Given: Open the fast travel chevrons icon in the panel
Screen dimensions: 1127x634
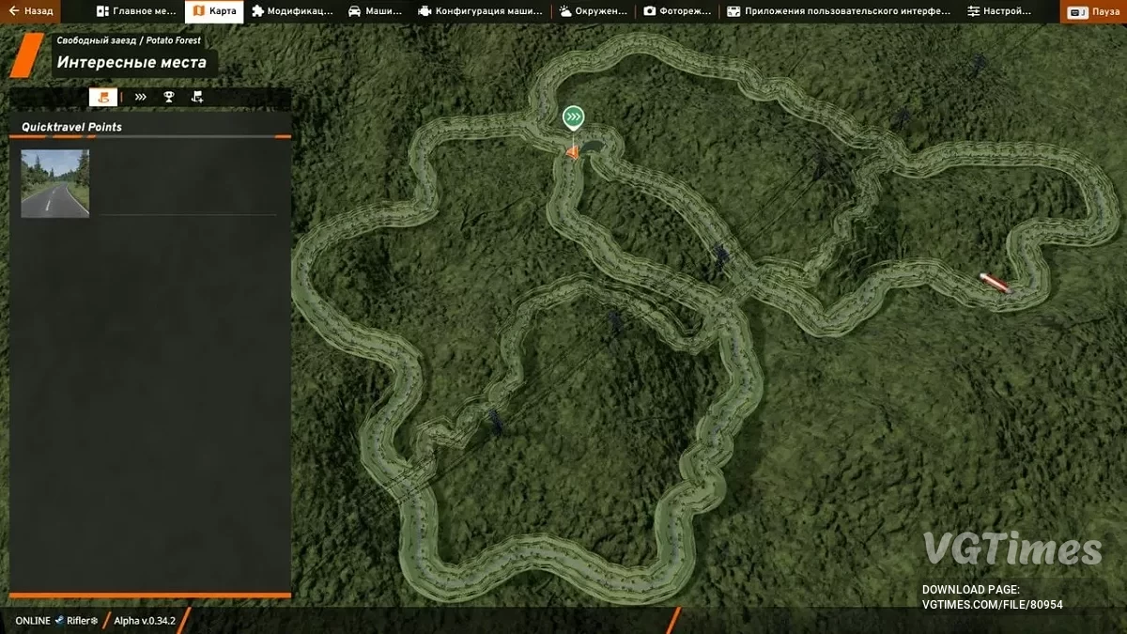Looking at the screenshot, I should [x=140, y=96].
